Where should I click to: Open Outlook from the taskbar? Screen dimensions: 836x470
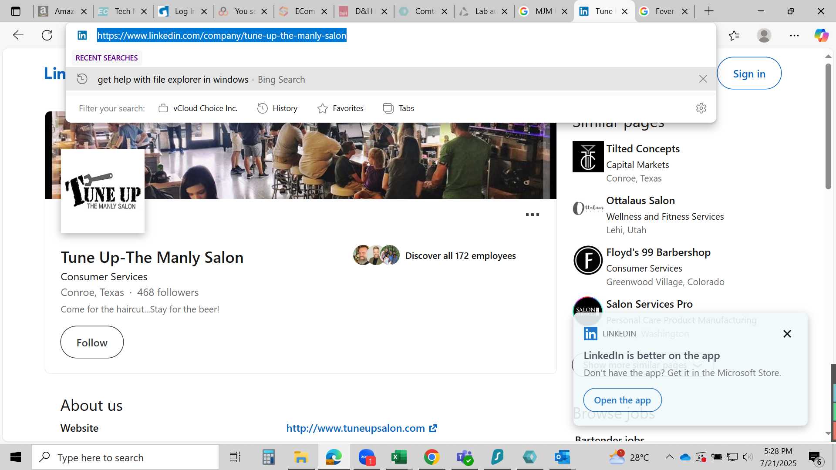click(x=562, y=457)
